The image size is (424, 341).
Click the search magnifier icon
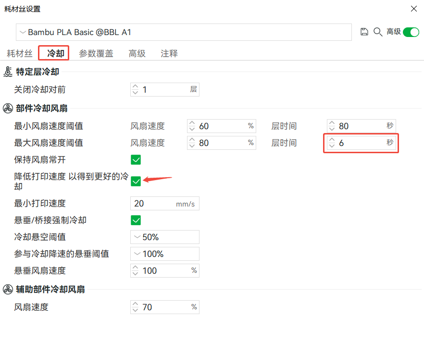coord(378,32)
